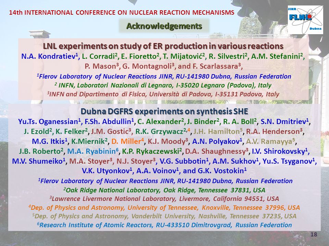The width and height of the screenshot is (329, 246).
Task: Click the Università di Padova affiliation line
Action: 163,94
